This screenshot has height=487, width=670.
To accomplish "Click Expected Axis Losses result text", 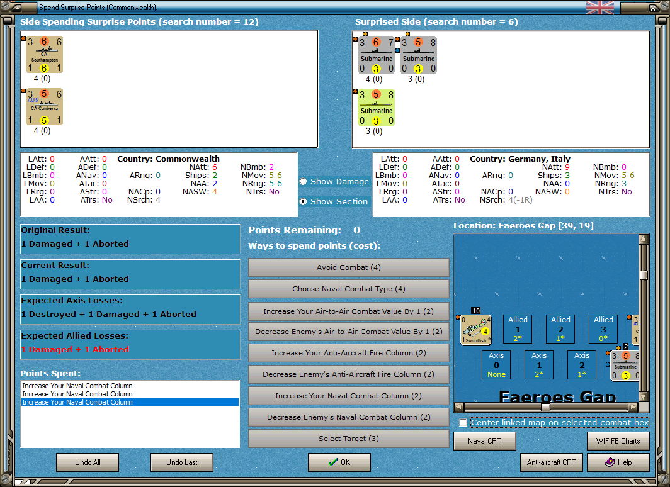I will coord(109,314).
